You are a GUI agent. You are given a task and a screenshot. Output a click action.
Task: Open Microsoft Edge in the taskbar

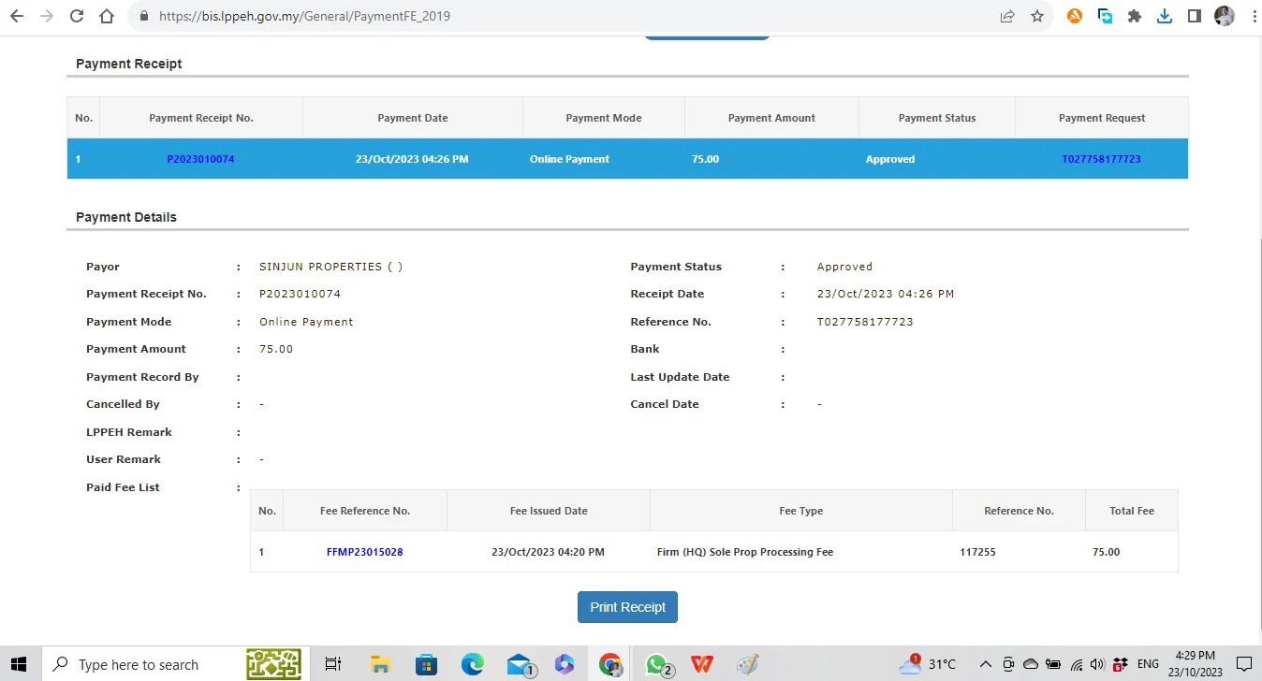coord(472,664)
